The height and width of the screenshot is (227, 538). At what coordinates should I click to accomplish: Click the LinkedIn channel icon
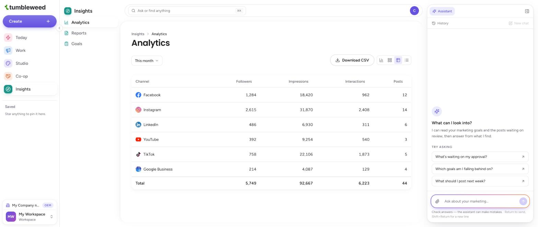138,125
